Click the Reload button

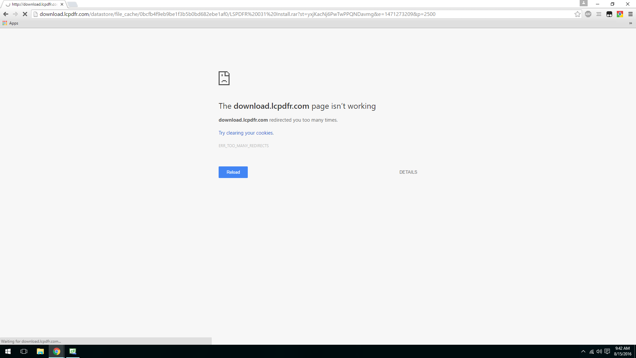tap(233, 172)
